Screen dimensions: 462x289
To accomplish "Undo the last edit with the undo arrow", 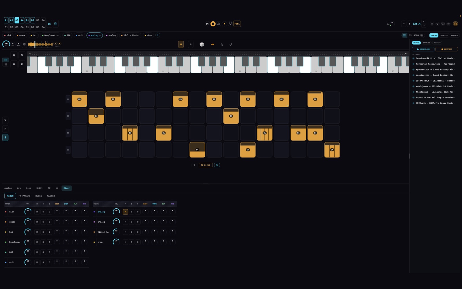I will pyautogui.click(x=222, y=45).
